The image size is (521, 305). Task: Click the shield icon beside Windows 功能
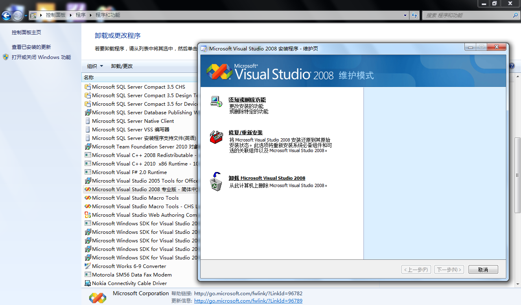click(6, 57)
